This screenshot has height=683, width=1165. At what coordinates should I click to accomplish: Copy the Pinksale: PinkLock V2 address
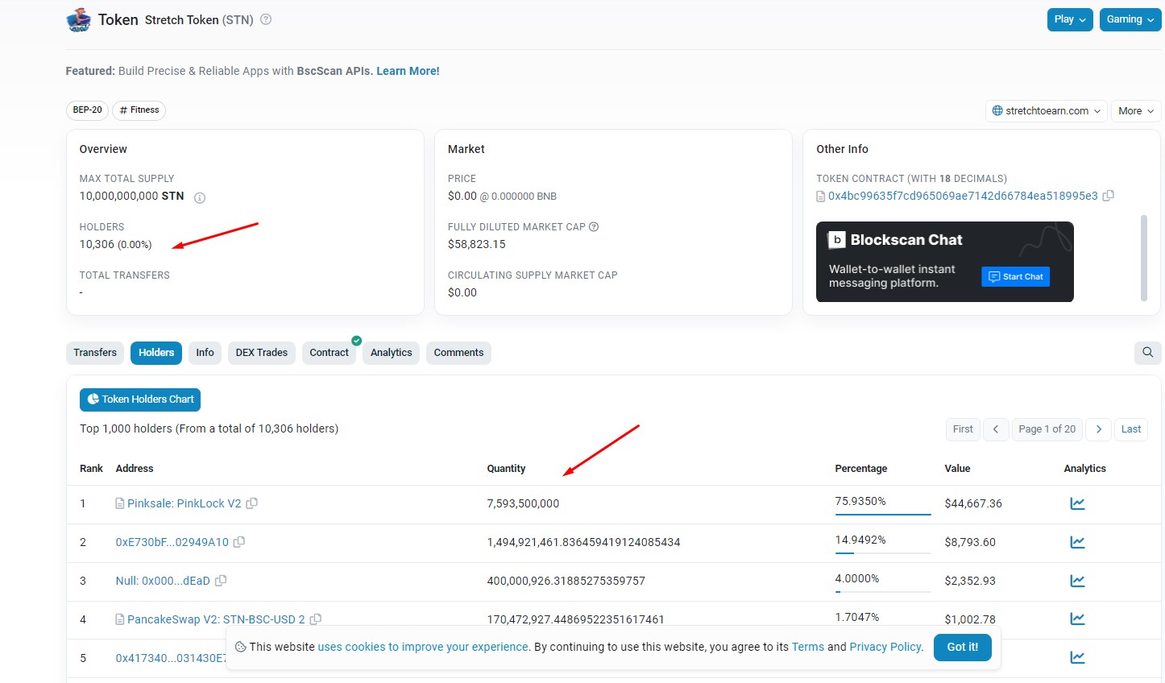tap(252, 503)
